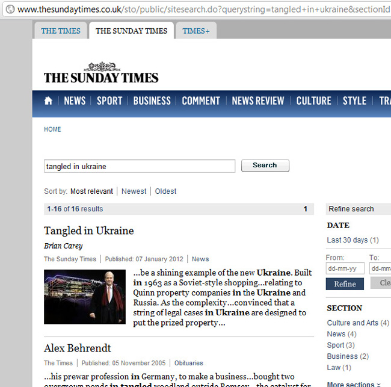Select The Sunday Times tab
Viewport: 391px width, 387px height.
coord(131,31)
